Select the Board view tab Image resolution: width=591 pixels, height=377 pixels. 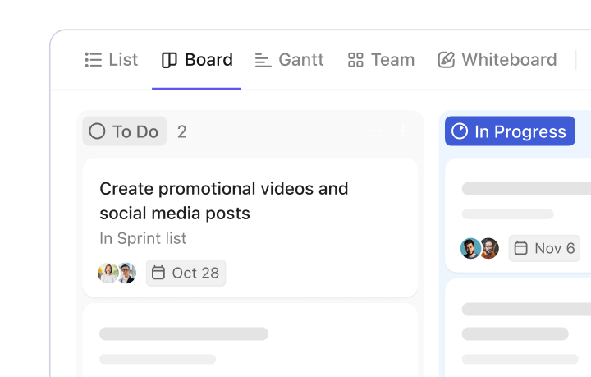[197, 60]
